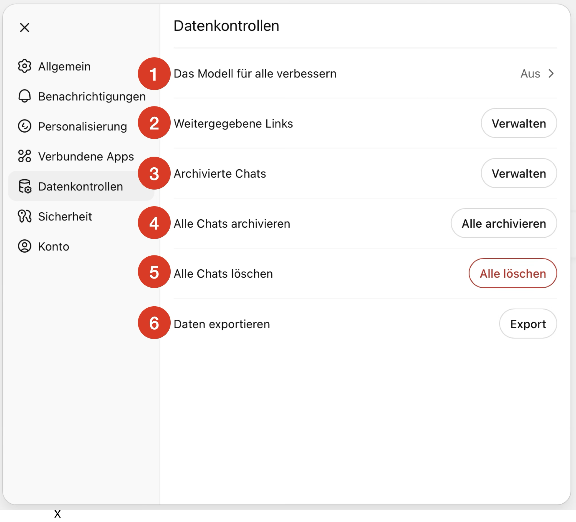
Task: Click the Benachrichtigungen bell icon
Action: [24, 96]
